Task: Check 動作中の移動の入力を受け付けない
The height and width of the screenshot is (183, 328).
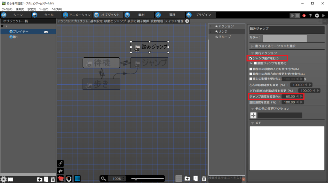Action: point(250,69)
